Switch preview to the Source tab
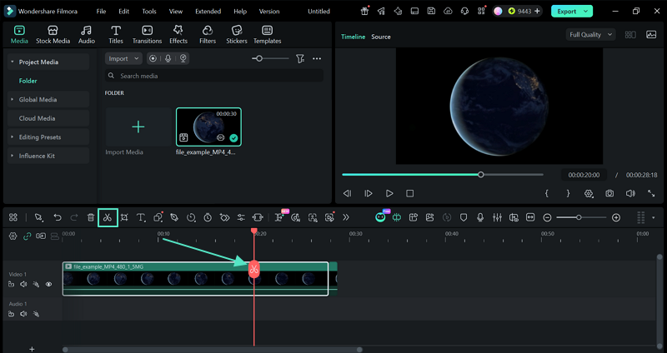Image resolution: width=667 pixels, height=353 pixels. (x=381, y=37)
